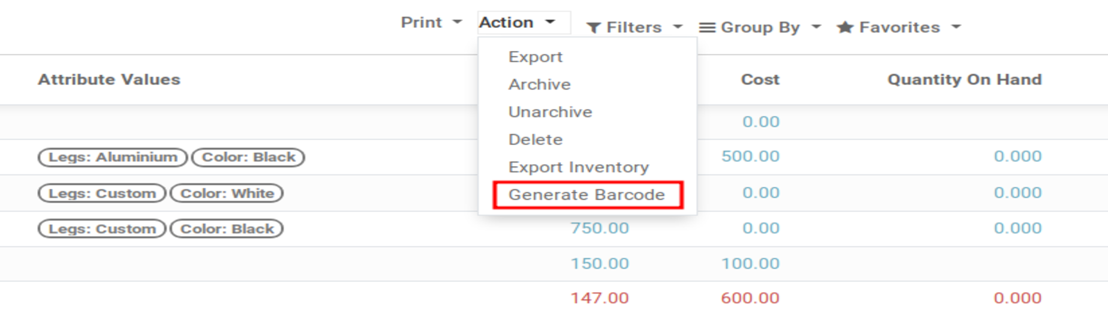The image size is (1108, 324).
Task: Click Export Inventory menu entry
Action: coord(578,167)
